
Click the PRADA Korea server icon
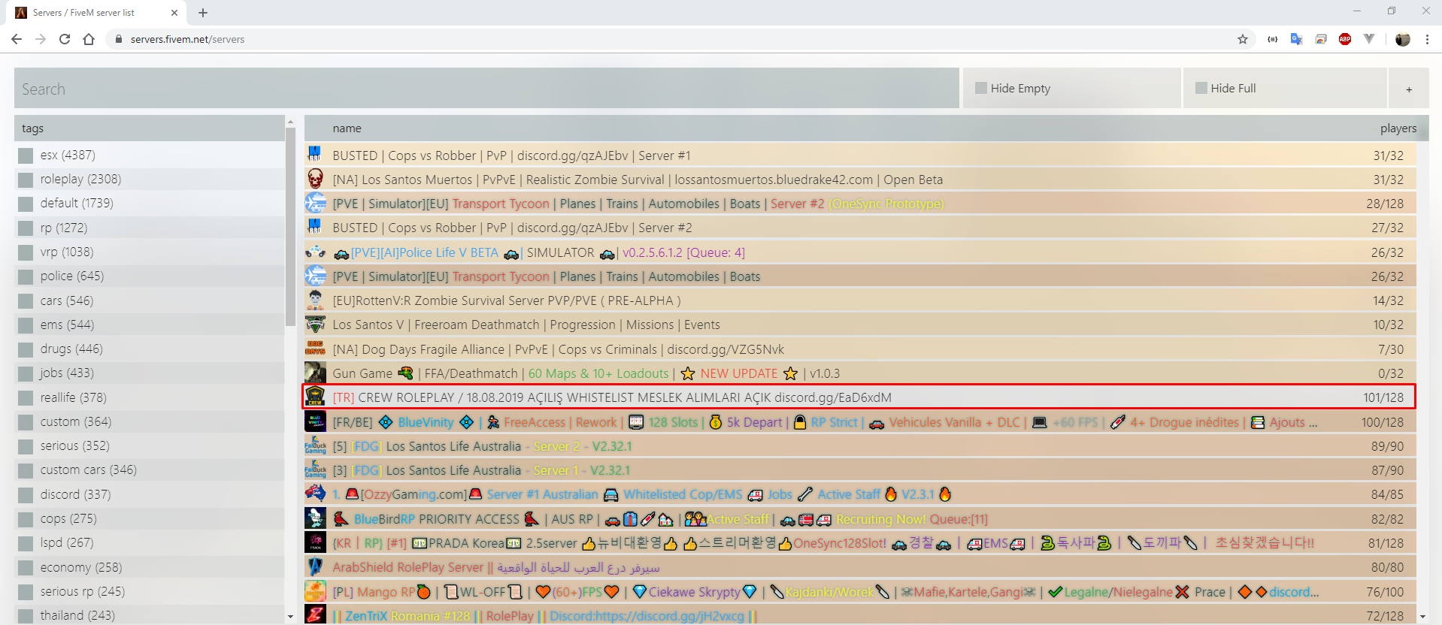[x=315, y=542]
